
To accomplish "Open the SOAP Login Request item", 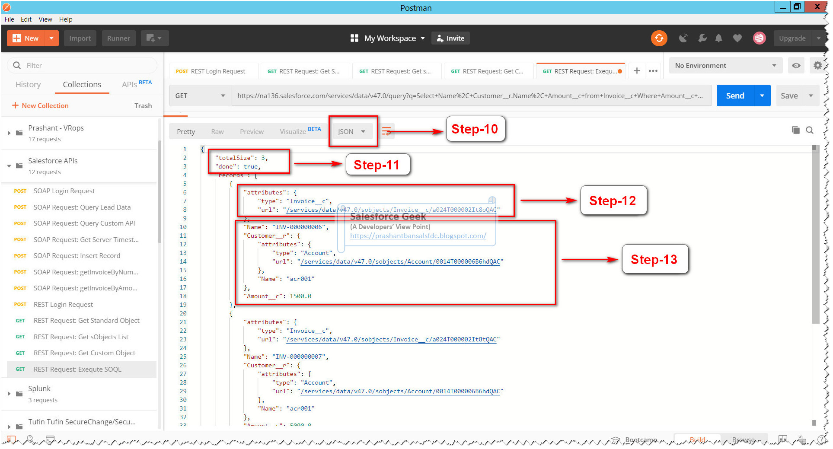I will point(64,191).
